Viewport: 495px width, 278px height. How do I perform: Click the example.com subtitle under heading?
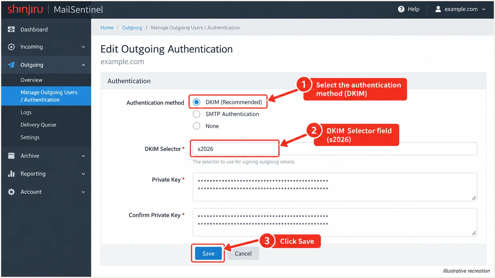pos(122,62)
